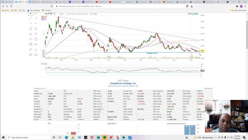Open the Windows notification center
The image size is (248, 140).
point(245,137)
